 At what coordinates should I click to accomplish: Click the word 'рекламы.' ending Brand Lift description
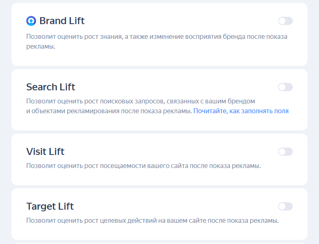(x=41, y=47)
